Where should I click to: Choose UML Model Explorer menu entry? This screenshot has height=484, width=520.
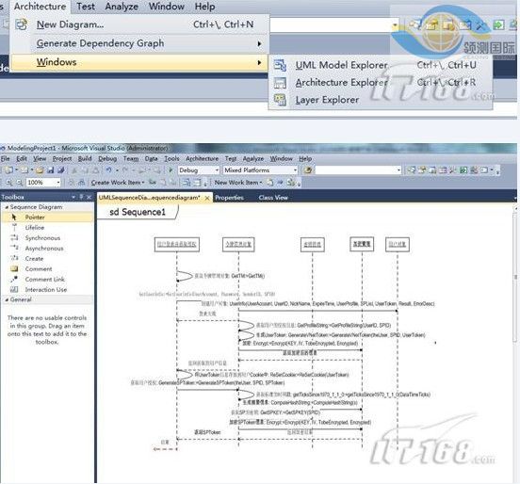click(x=380, y=65)
